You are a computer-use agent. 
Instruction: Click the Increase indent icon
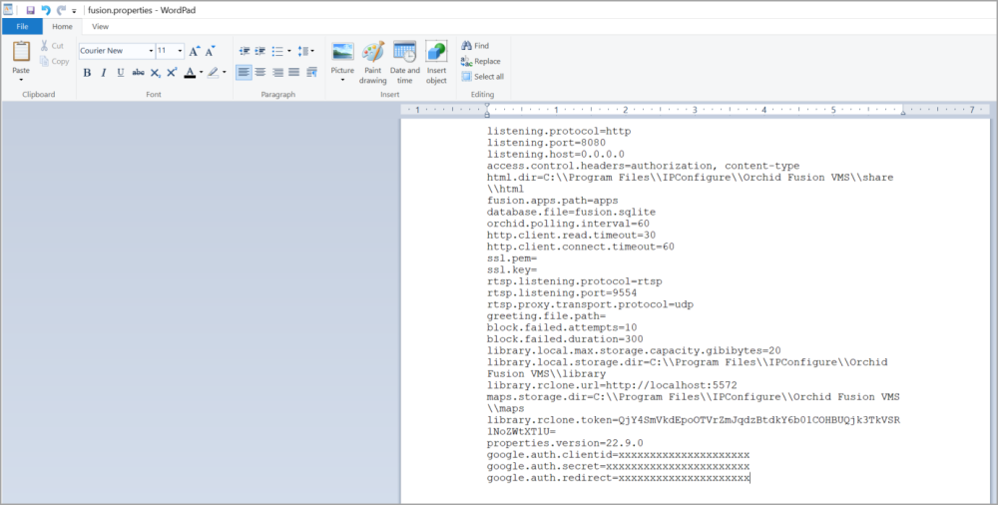(260, 51)
